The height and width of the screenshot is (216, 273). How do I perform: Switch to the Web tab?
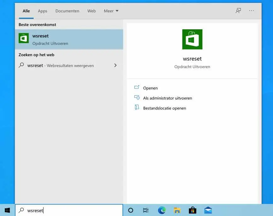[x=92, y=11]
